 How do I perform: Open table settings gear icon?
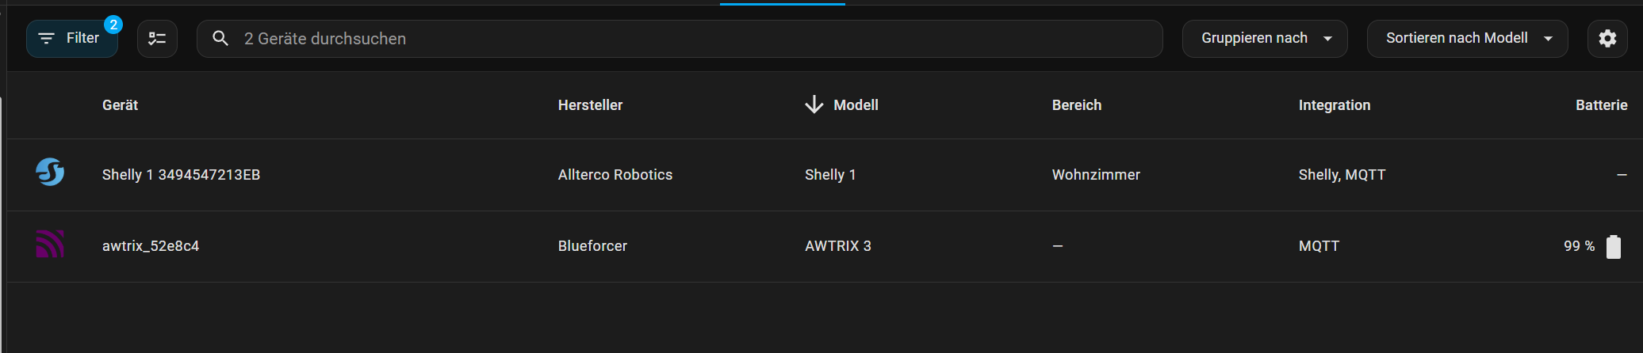click(1607, 39)
